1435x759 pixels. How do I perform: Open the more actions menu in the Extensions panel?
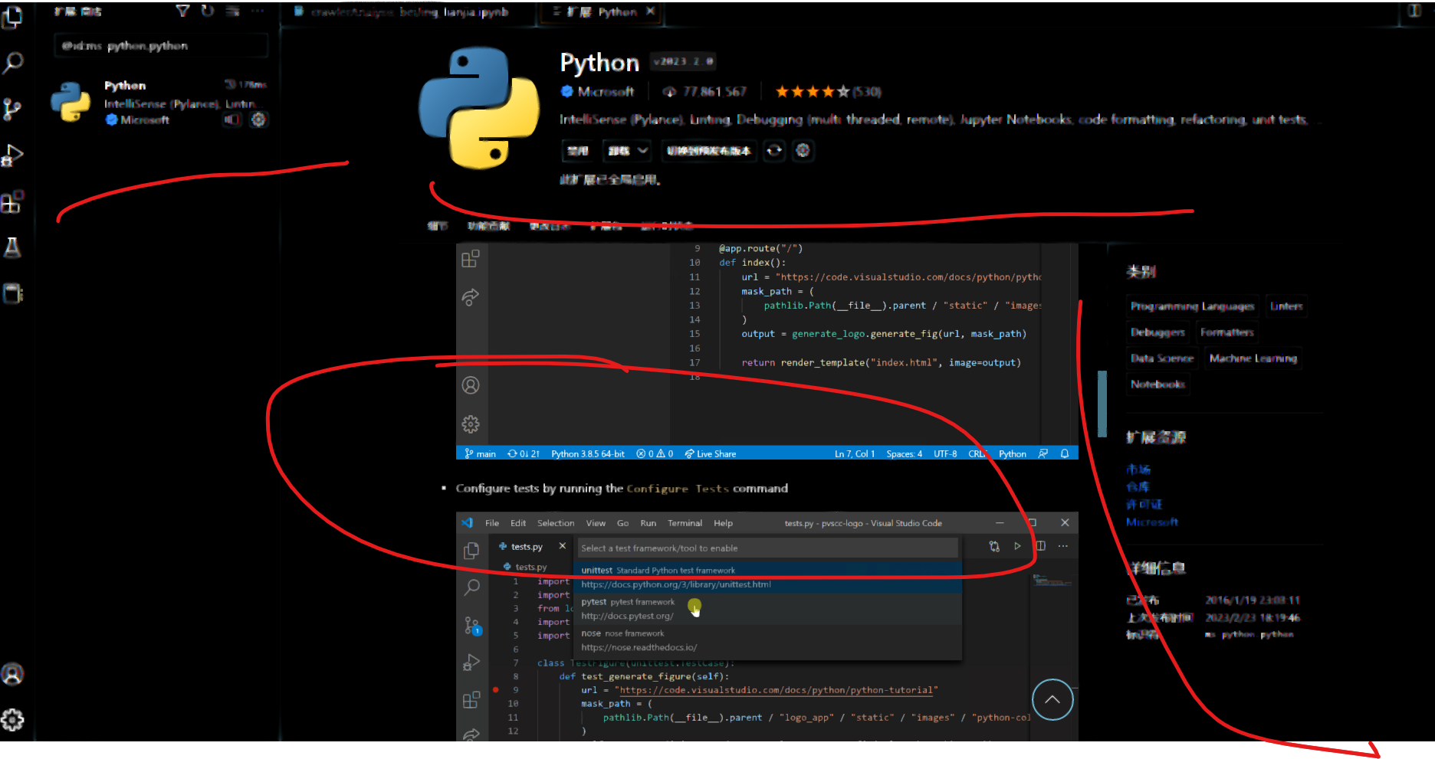(258, 11)
